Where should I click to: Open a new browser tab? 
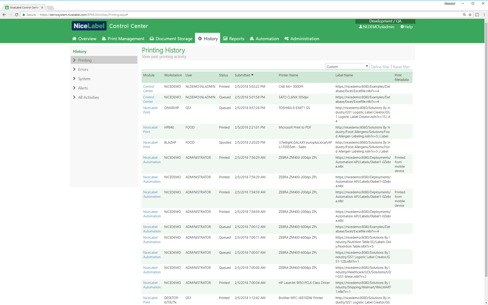pos(50,8)
